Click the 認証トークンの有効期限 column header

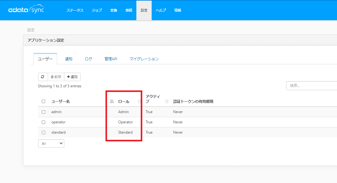coord(193,101)
